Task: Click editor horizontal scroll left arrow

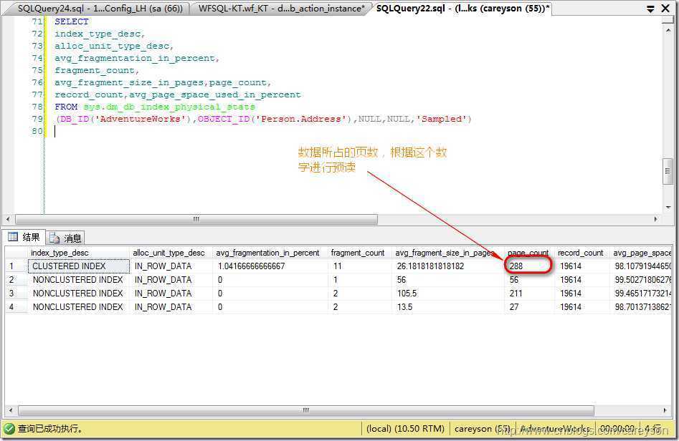Action: 8,219
